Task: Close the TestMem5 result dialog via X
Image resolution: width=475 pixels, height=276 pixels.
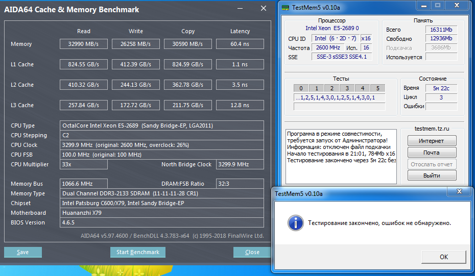Action: tap(459, 191)
